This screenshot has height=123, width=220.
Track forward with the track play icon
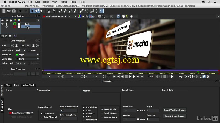click(172, 77)
